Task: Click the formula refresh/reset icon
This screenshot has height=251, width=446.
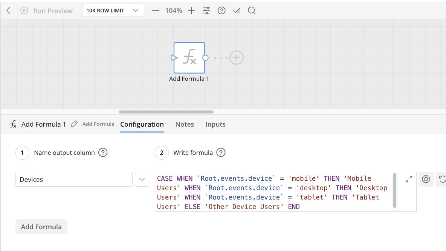Action: (x=442, y=179)
